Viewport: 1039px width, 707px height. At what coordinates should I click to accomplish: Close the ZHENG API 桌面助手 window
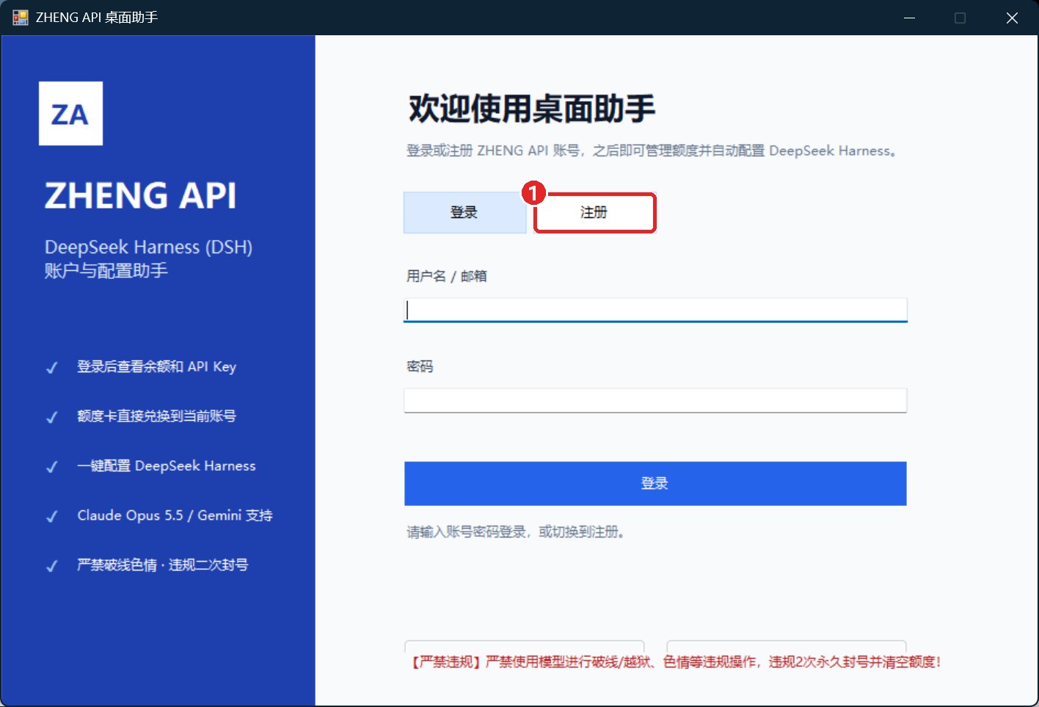tap(1012, 18)
